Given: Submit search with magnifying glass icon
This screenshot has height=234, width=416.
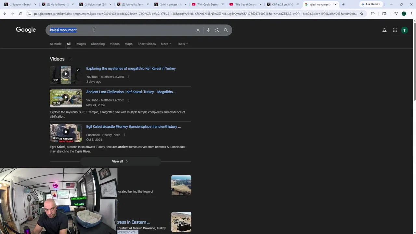Looking at the screenshot, I should (x=226, y=30).
